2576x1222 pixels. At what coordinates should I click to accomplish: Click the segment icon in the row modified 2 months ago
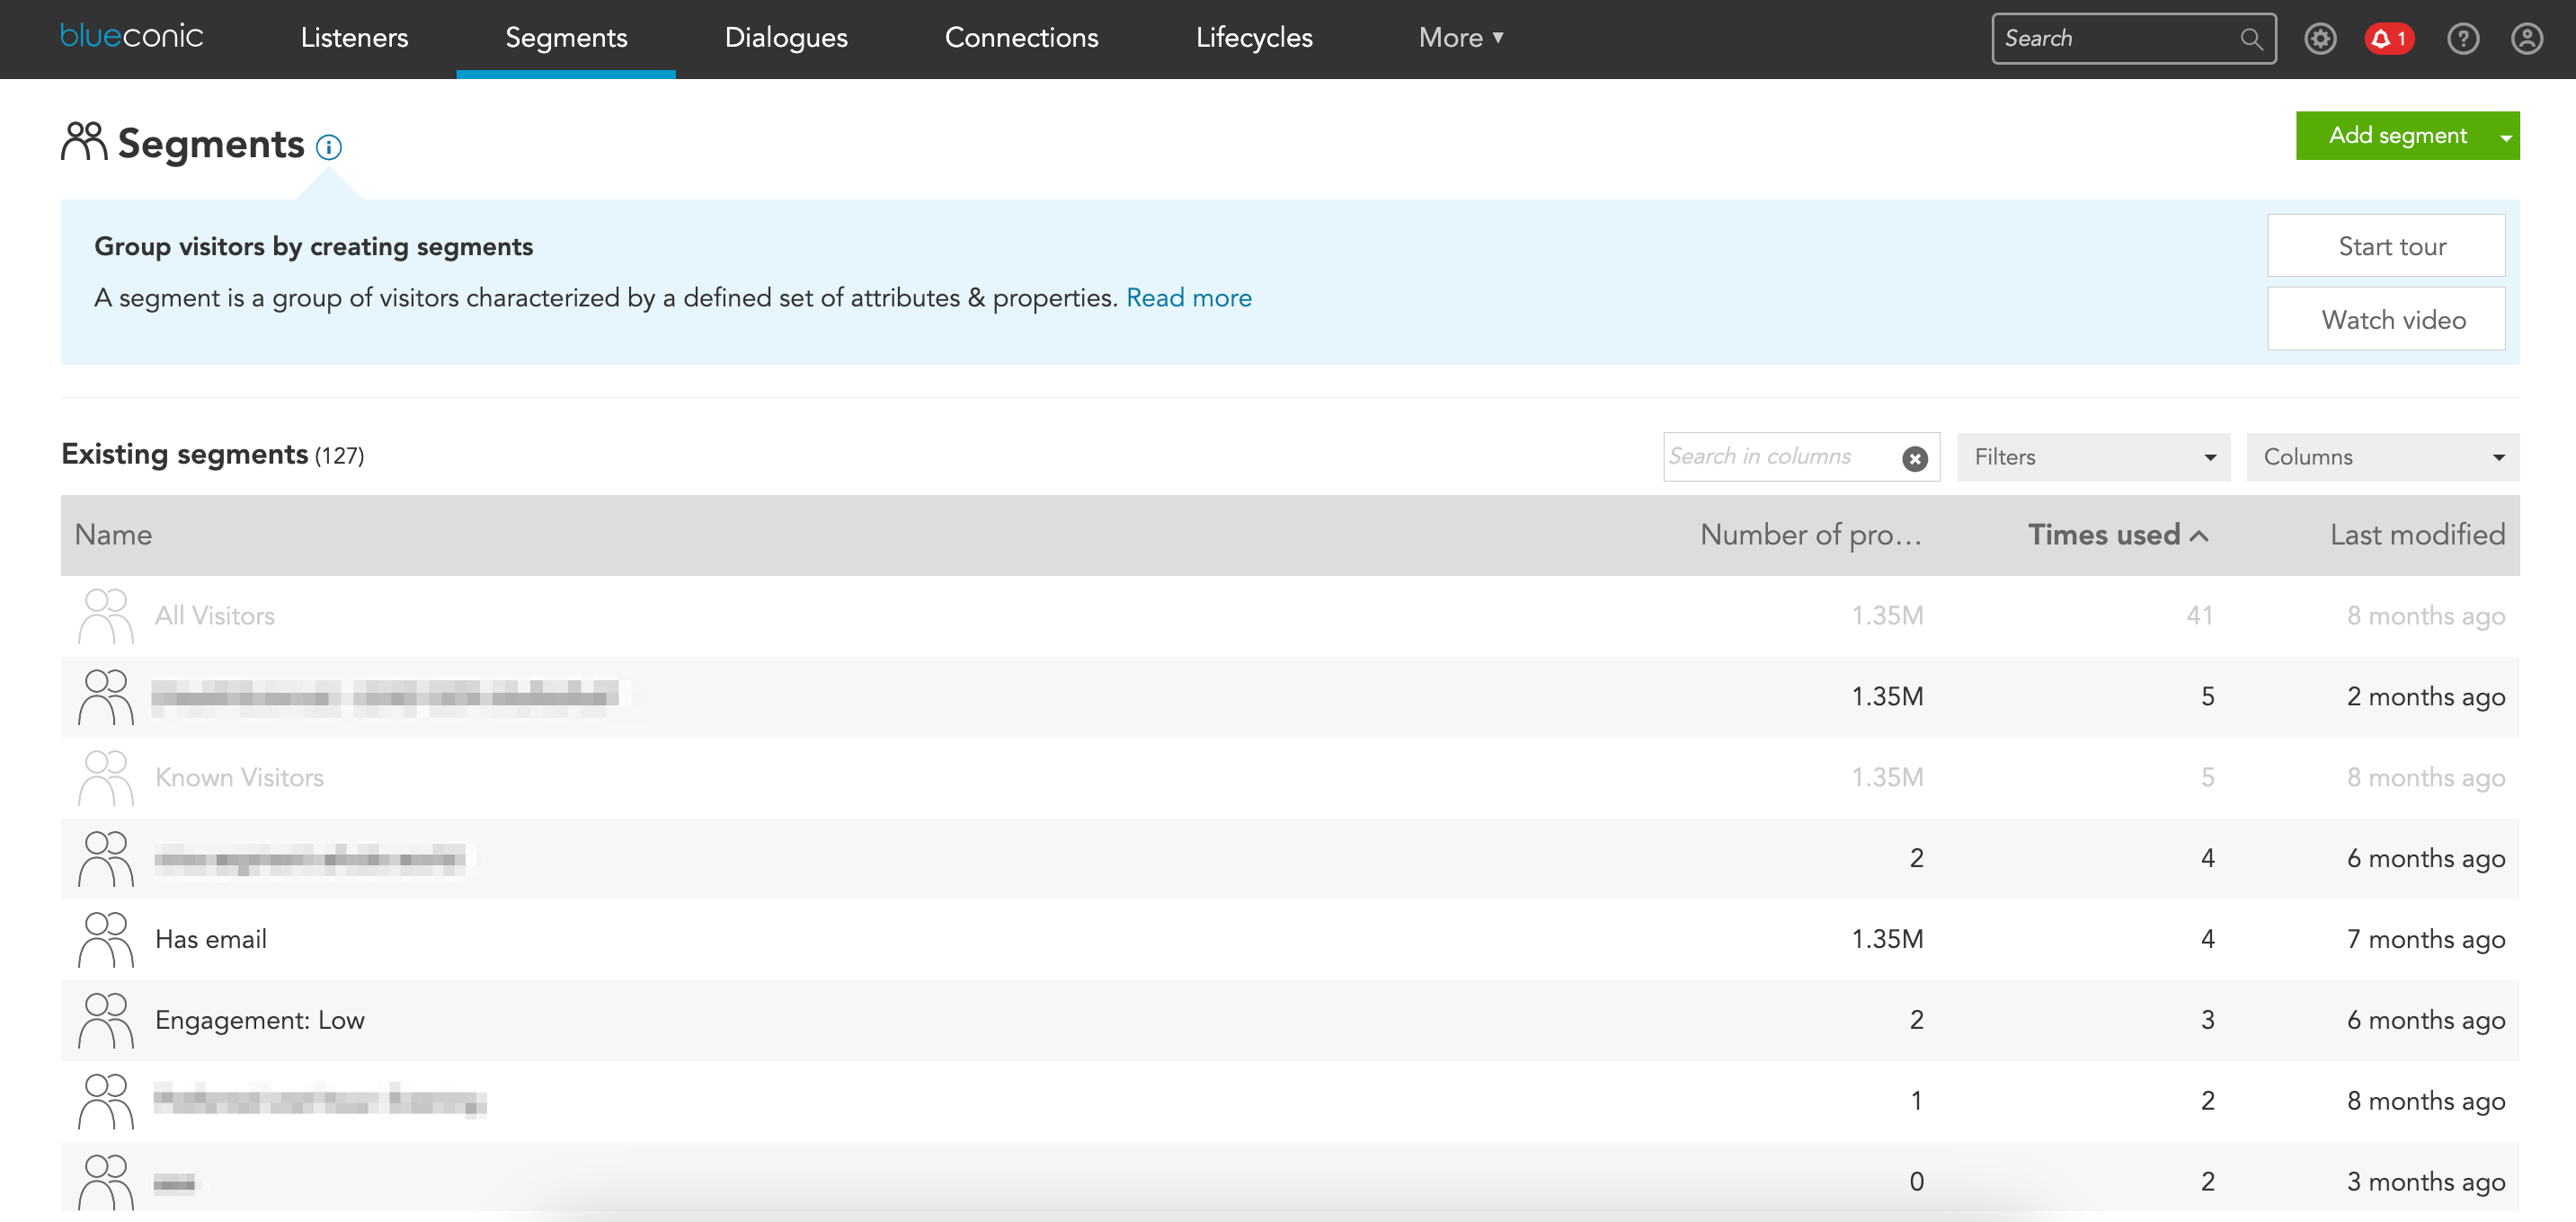(105, 697)
